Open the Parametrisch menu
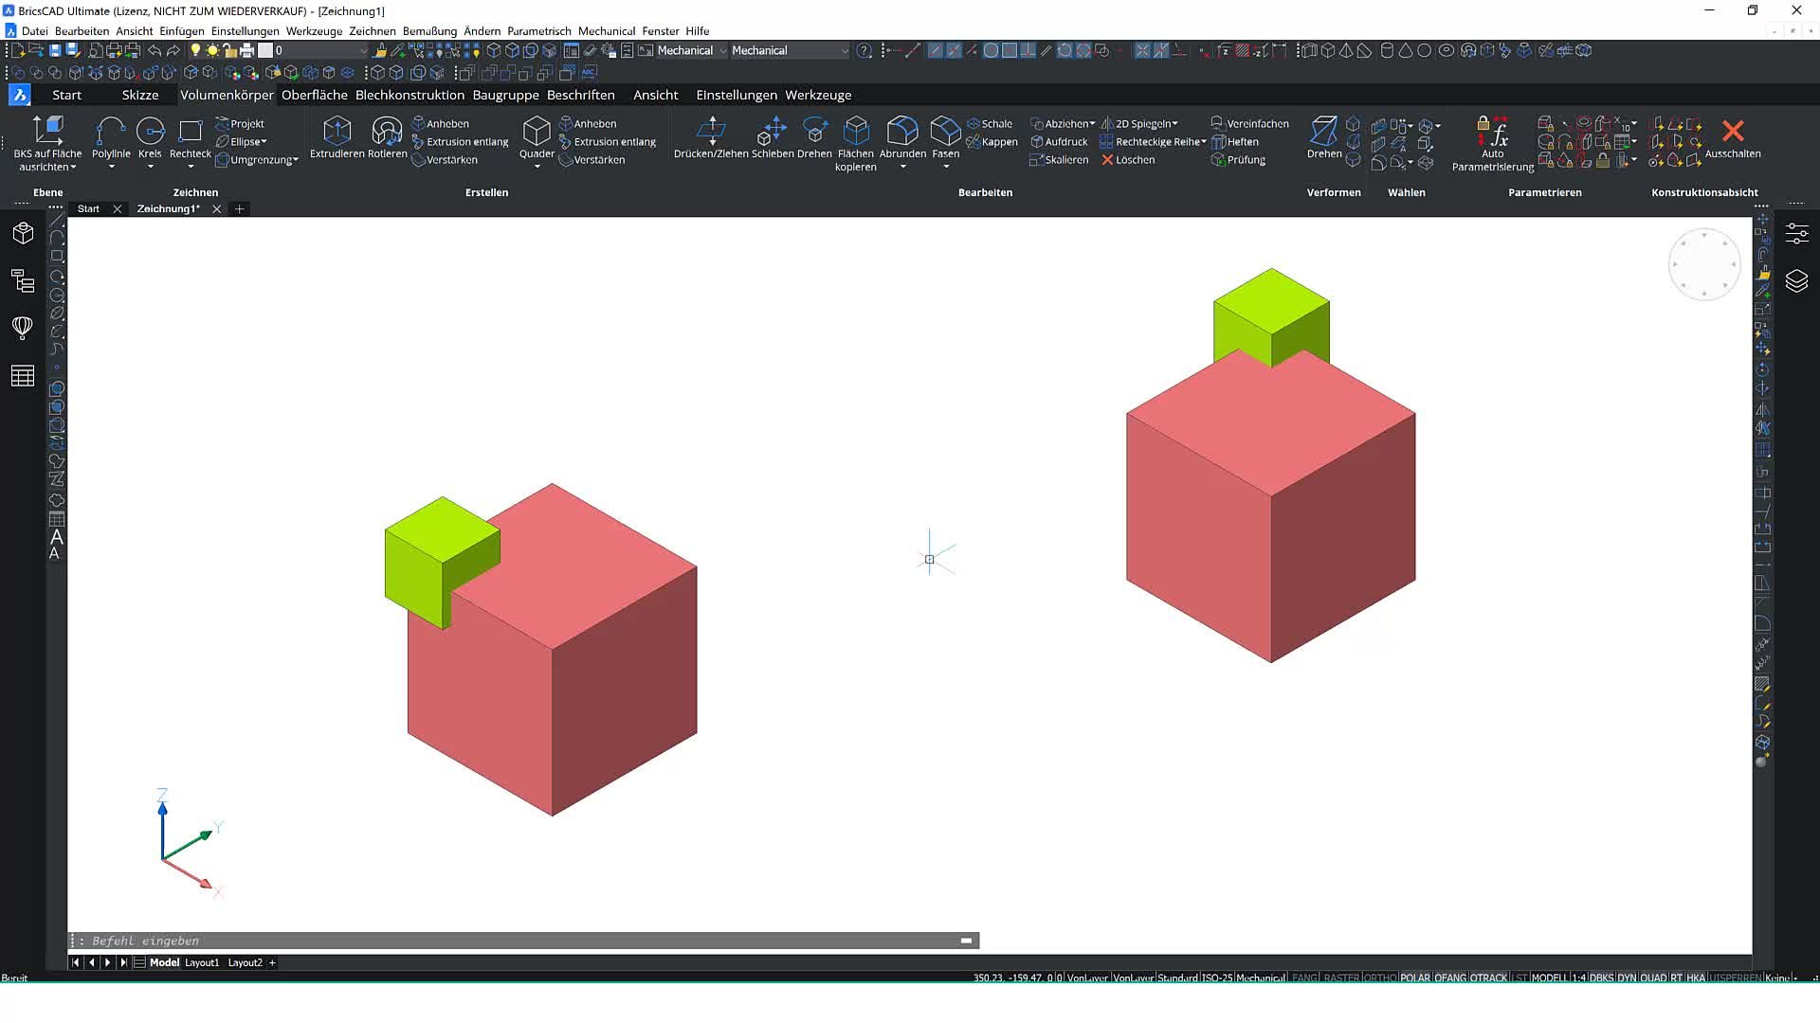Image resolution: width=1820 pixels, height=1023 pixels. [x=538, y=31]
